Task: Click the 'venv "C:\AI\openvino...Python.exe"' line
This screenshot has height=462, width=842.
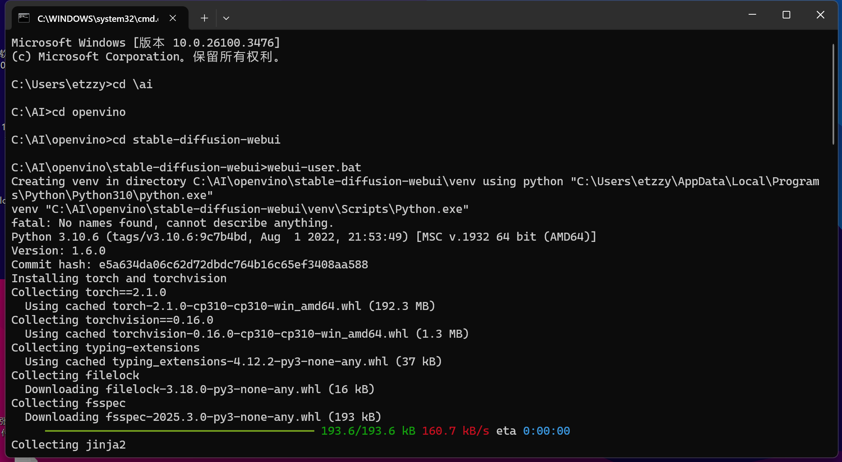Action: point(240,209)
